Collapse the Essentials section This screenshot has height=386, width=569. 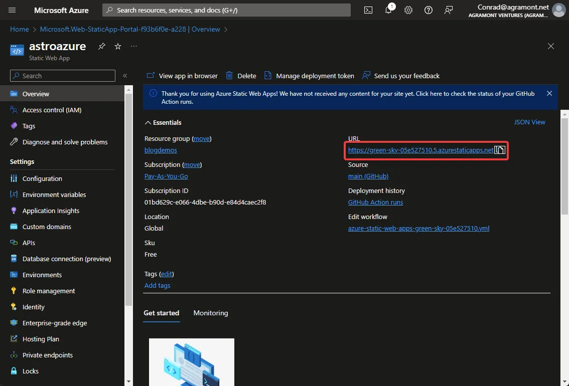click(163, 122)
